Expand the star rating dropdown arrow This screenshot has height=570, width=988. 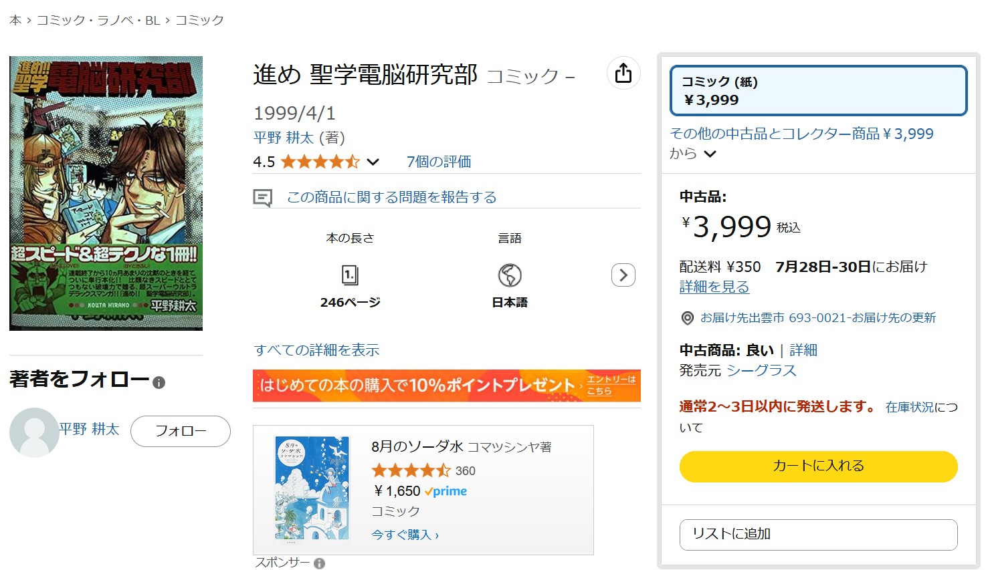[x=373, y=162]
